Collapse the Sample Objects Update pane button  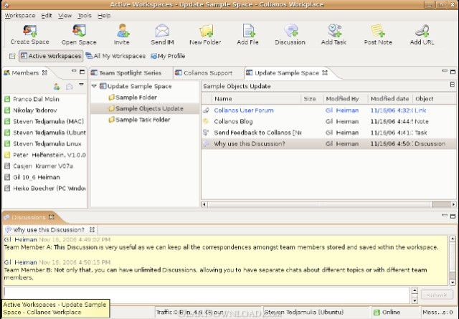point(453,85)
